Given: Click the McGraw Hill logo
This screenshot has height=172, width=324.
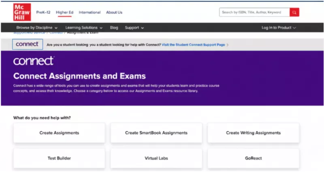Looking at the screenshot, I should point(22,12).
